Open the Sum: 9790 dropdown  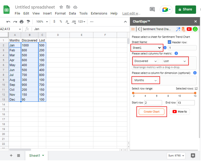pyautogui.click(x=176, y=156)
